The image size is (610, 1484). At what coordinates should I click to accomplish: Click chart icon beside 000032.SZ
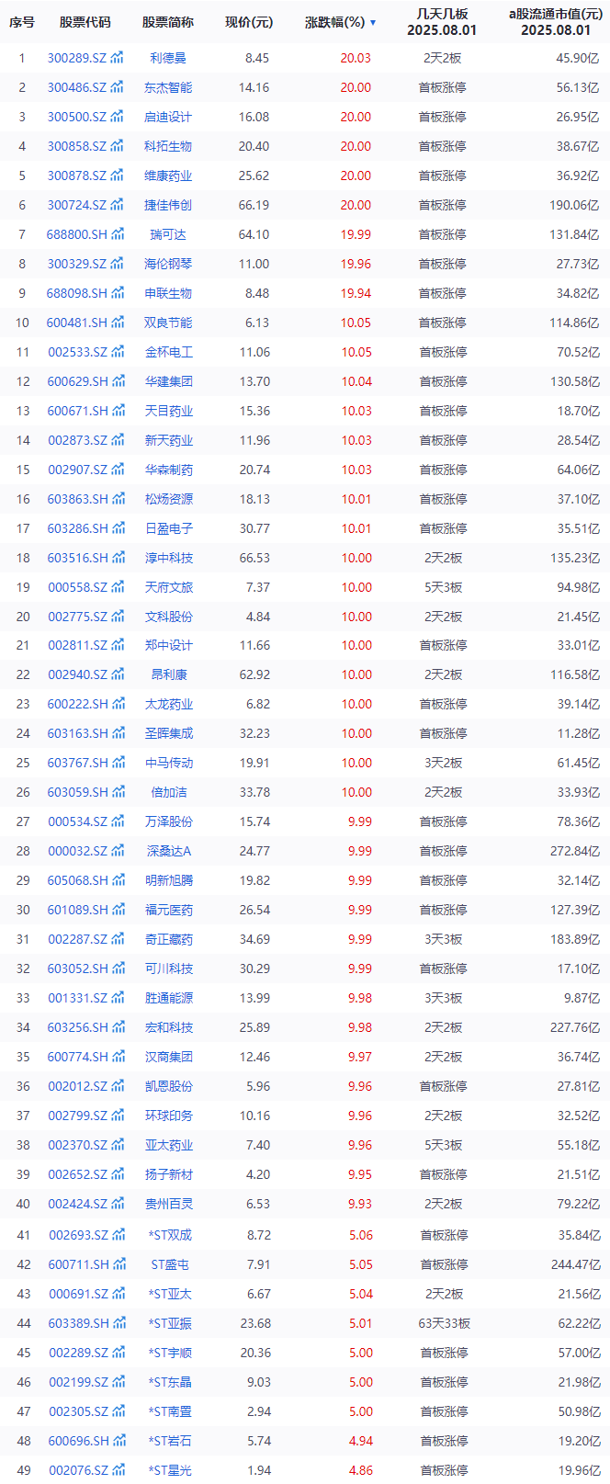pos(117,851)
